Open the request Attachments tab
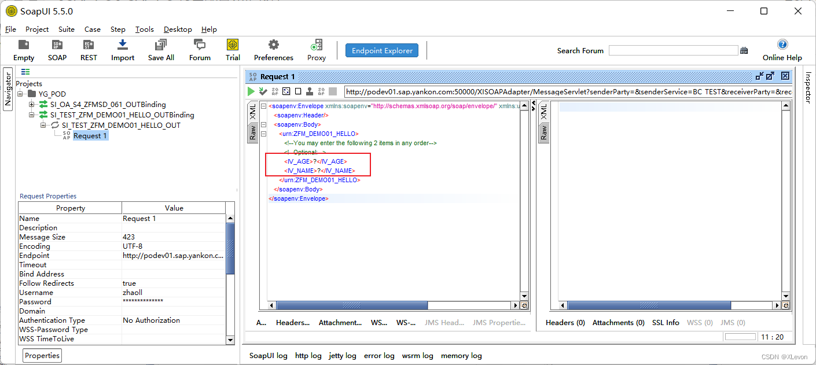This screenshot has width=816, height=365. coord(339,323)
